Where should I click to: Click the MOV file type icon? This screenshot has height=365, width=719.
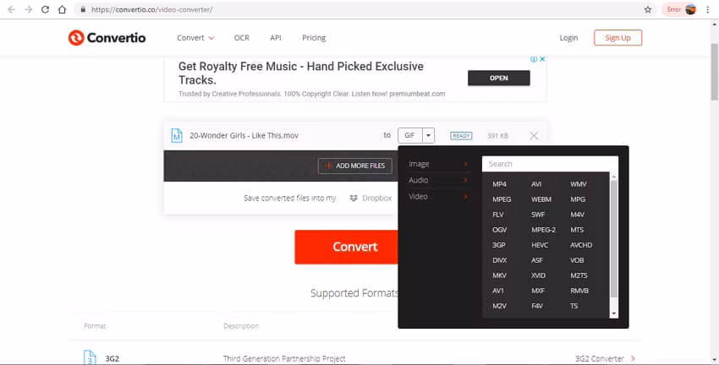(177, 135)
